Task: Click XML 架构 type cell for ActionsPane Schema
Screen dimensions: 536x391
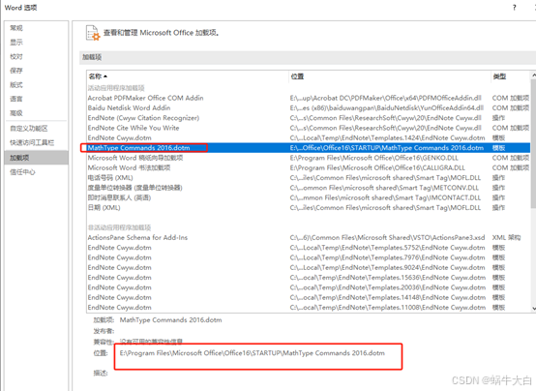Action: click(x=506, y=238)
